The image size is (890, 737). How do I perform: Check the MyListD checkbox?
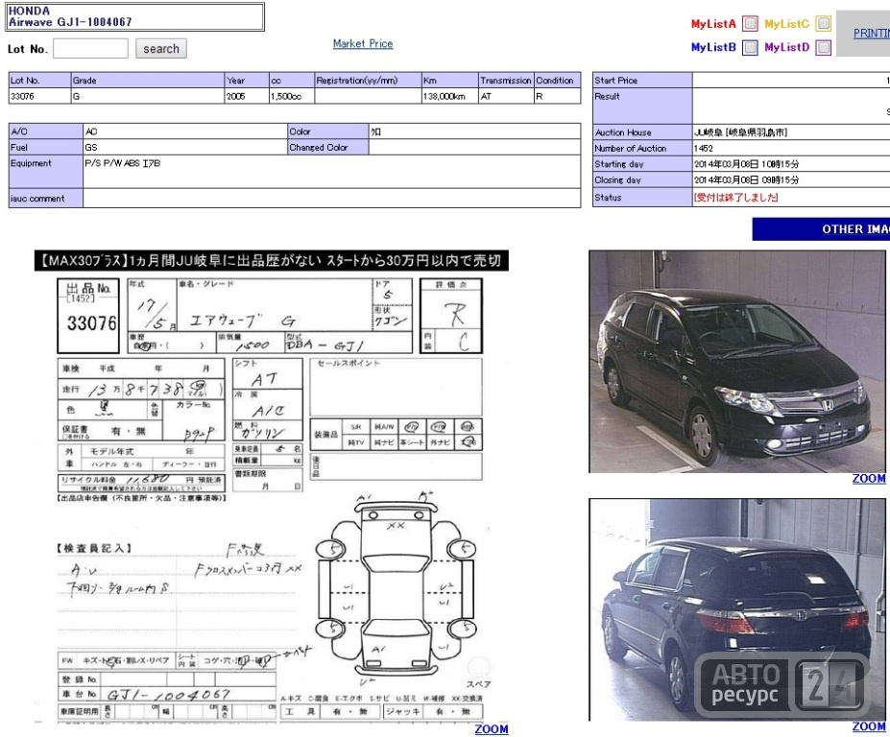pyautogui.click(x=823, y=47)
